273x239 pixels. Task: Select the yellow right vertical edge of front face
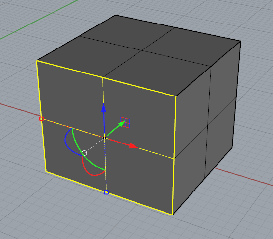point(174,155)
